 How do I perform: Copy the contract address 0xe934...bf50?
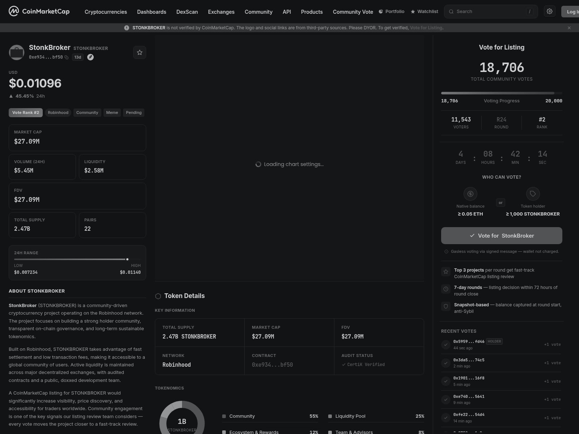coord(67,57)
